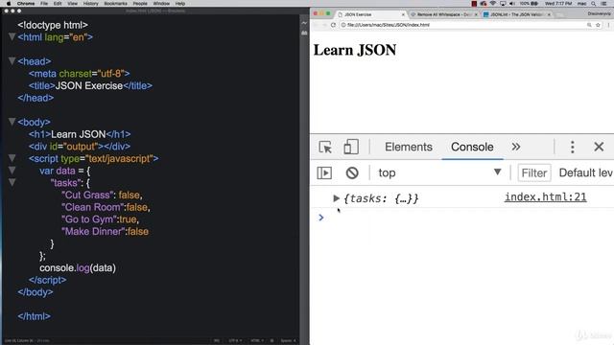Switch to the JSON Exercise browser tab
Screen dimensions: 614x345
point(370,14)
